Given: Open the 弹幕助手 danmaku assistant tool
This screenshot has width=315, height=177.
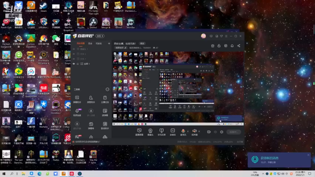Looking at the screenshot, I should pos(77,100).
